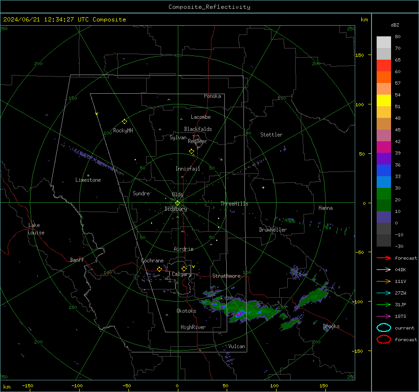Select the yellow 54 dBZ swatch
This screenshot has height=392, width=419.
(x=384, y=101)
